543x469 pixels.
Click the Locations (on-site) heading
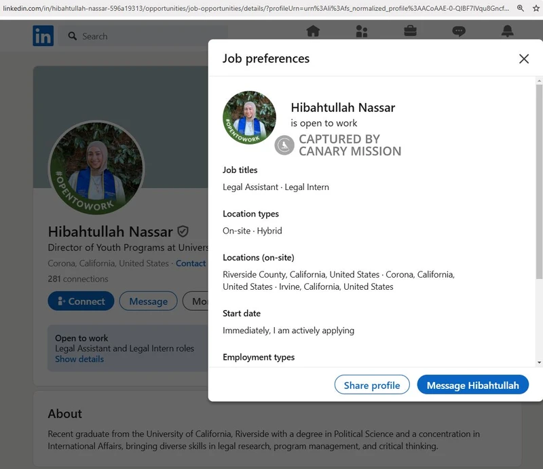click(259, 258)
